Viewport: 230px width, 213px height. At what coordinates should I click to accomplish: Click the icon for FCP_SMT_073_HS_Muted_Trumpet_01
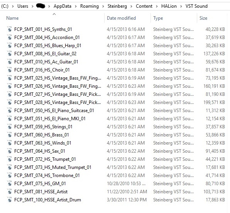(x=9, y=167)
